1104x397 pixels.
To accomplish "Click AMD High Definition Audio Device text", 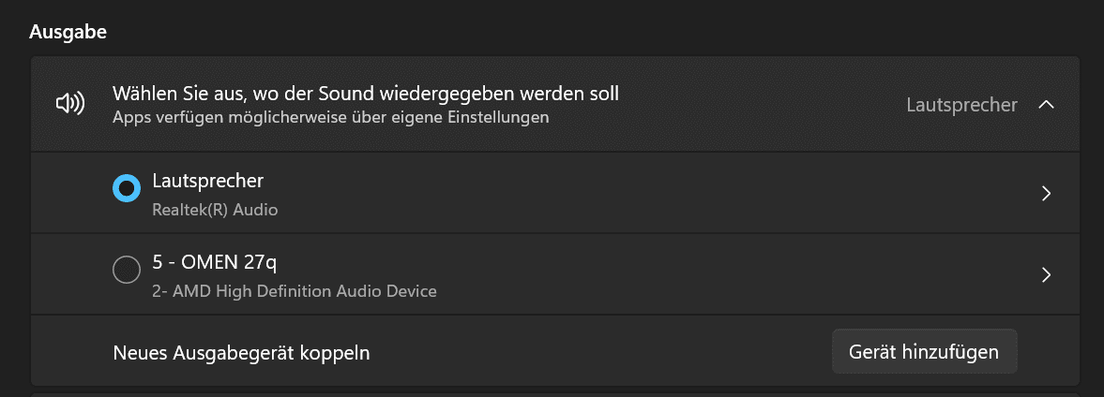I will point(295,291).
